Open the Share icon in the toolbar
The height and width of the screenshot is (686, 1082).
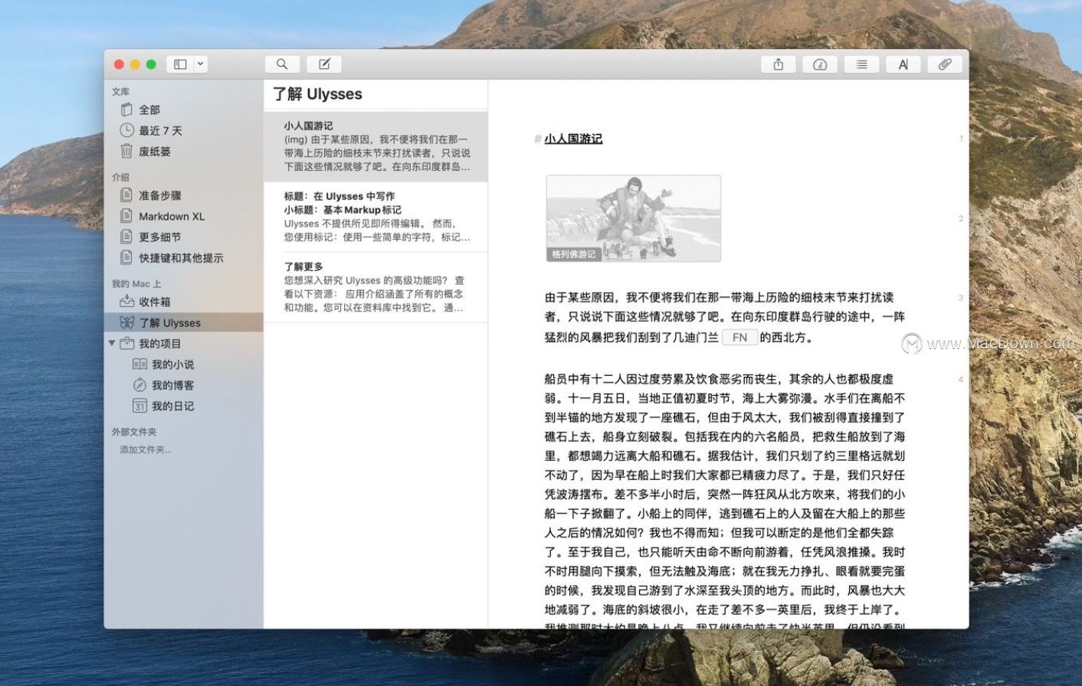pos(778,64)
